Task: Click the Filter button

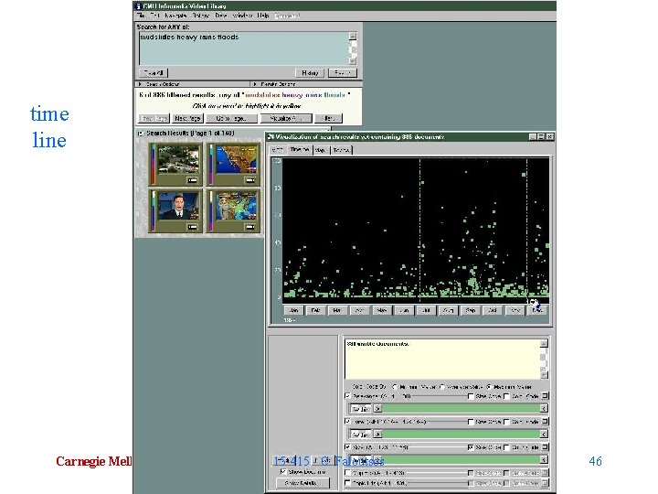Action: [329, 118]
